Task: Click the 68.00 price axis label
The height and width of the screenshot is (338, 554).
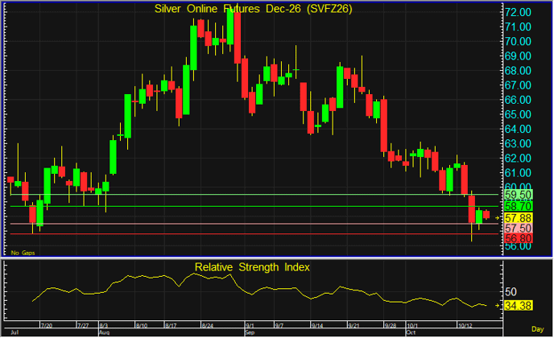Action: pos(518,71)
